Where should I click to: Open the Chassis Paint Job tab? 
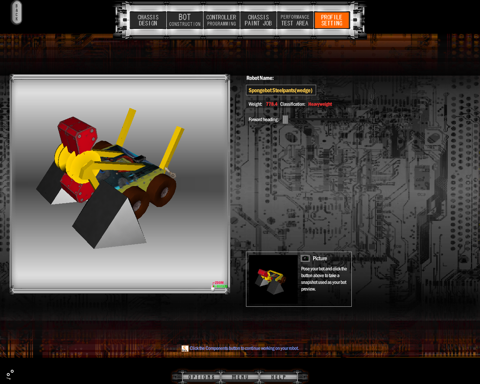[258, 20]
